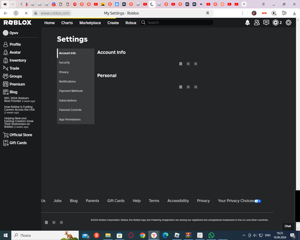The height and width of the screenshot is (240, 300).
Task: Open the Chat button at bottom right
Action: coord(288,226)
